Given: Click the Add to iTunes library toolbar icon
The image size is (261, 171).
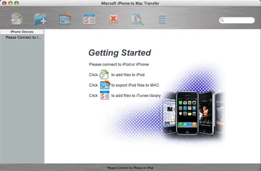Looking at the screenshot, I should tap(89, 19).
